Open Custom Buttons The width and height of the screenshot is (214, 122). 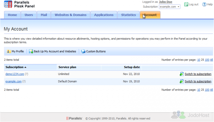tap(96, 51)
